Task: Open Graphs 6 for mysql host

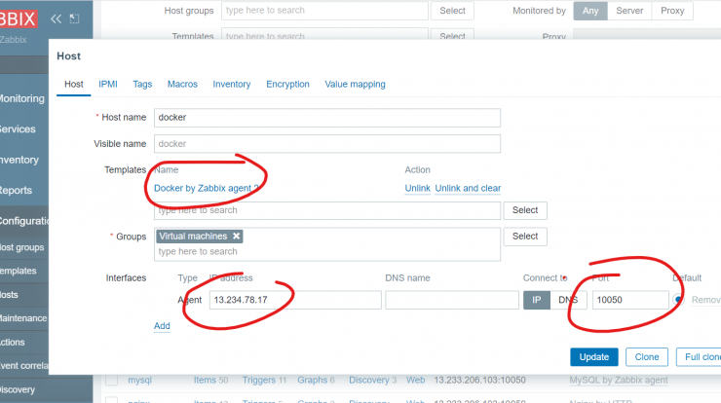Action: click(x=316, y=380)
